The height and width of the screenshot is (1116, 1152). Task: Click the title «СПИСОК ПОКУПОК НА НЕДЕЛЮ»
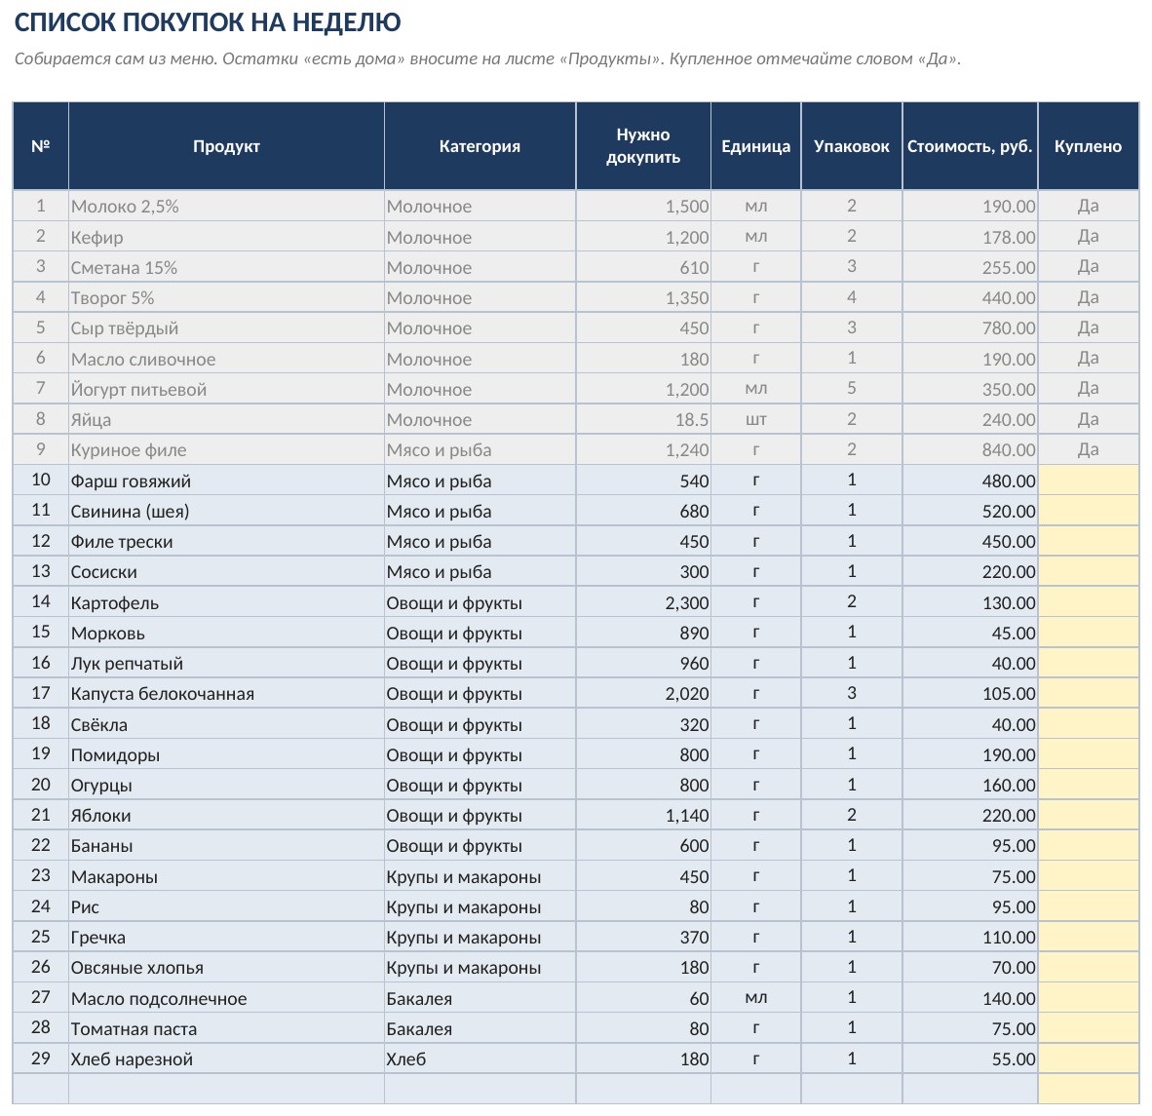(x=208, y=22)
